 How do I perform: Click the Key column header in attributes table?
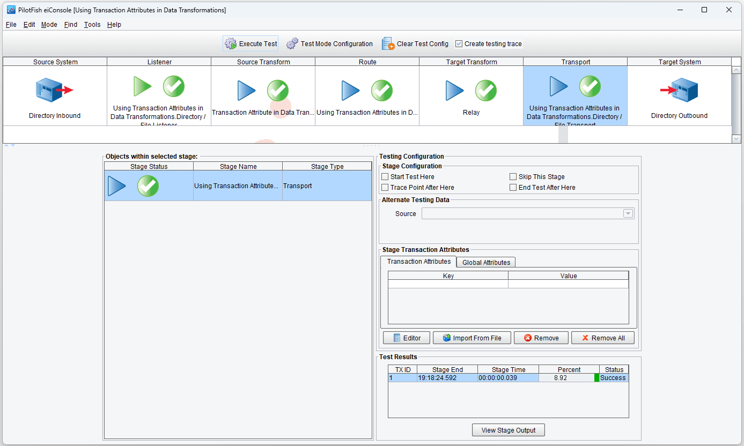[448, 276]
